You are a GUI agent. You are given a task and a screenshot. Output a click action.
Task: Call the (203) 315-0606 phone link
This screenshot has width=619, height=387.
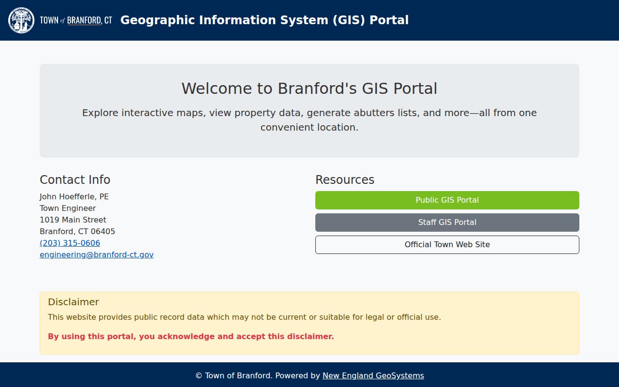(70, 243)
